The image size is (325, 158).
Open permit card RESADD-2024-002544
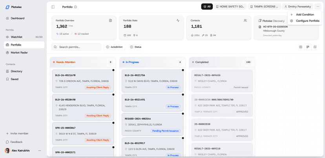pos(153,124)
